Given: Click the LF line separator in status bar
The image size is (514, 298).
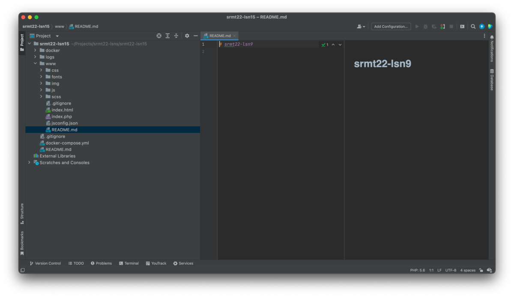Looking at the screenshot, I should pyautogui.click(x=439, y=270).
